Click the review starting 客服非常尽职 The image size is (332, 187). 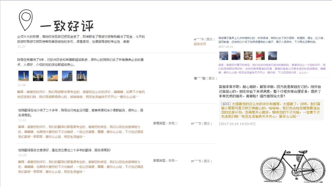[270, 92]
